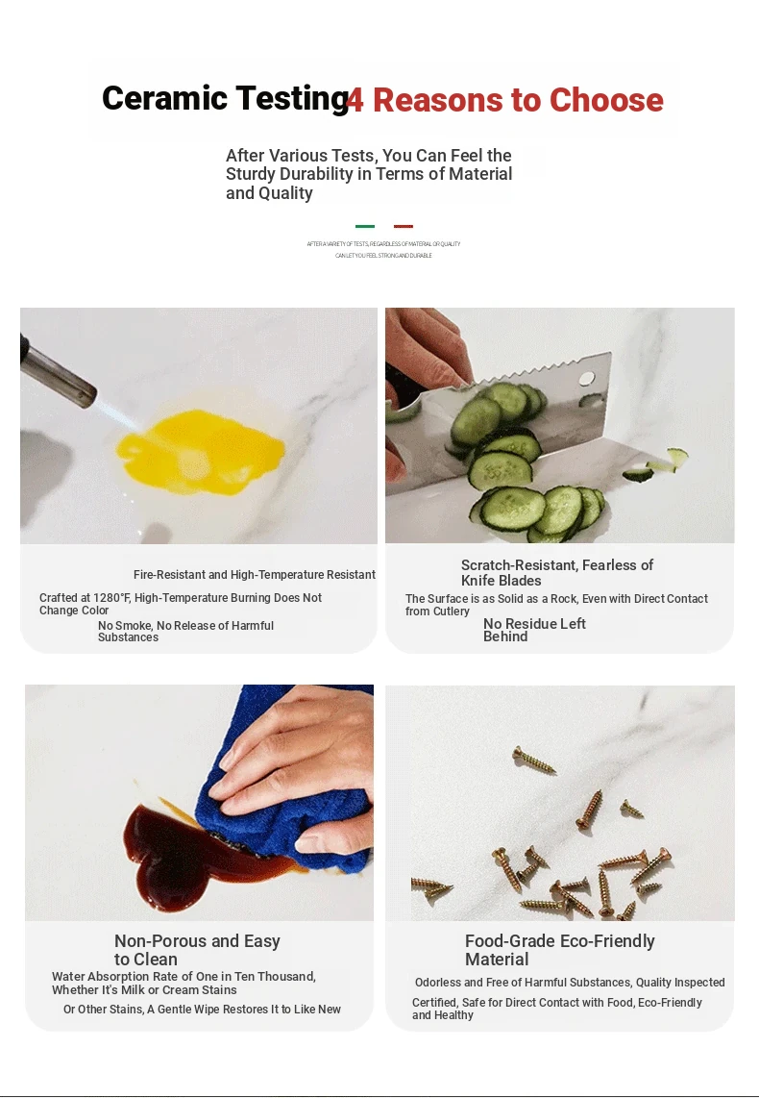Click 'Food-Grade Eco-Friendly Material' heading
759x1098 pixels.
(x=559, y=950)
